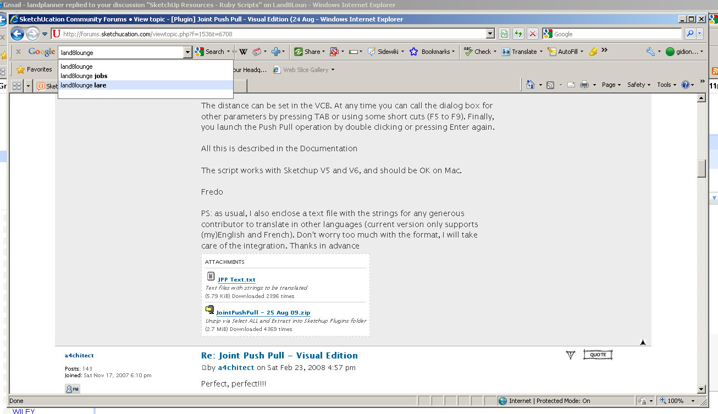Click the red Stop loading icon

(x=532, y=34)
